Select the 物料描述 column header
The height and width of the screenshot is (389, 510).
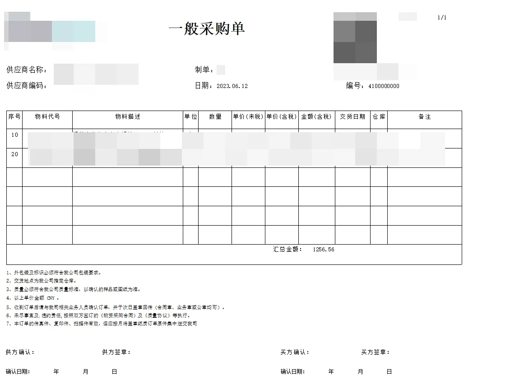click(x=128, y=116)
